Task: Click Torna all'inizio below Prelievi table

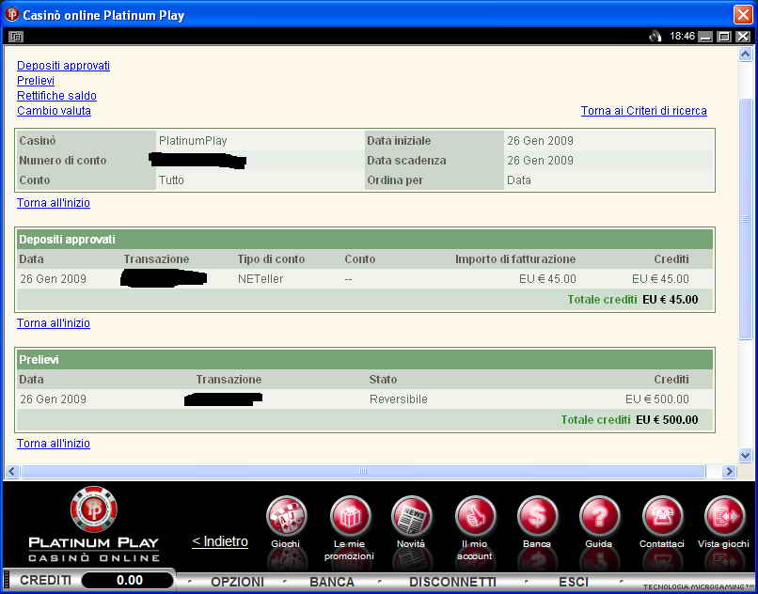Action: 54,444
